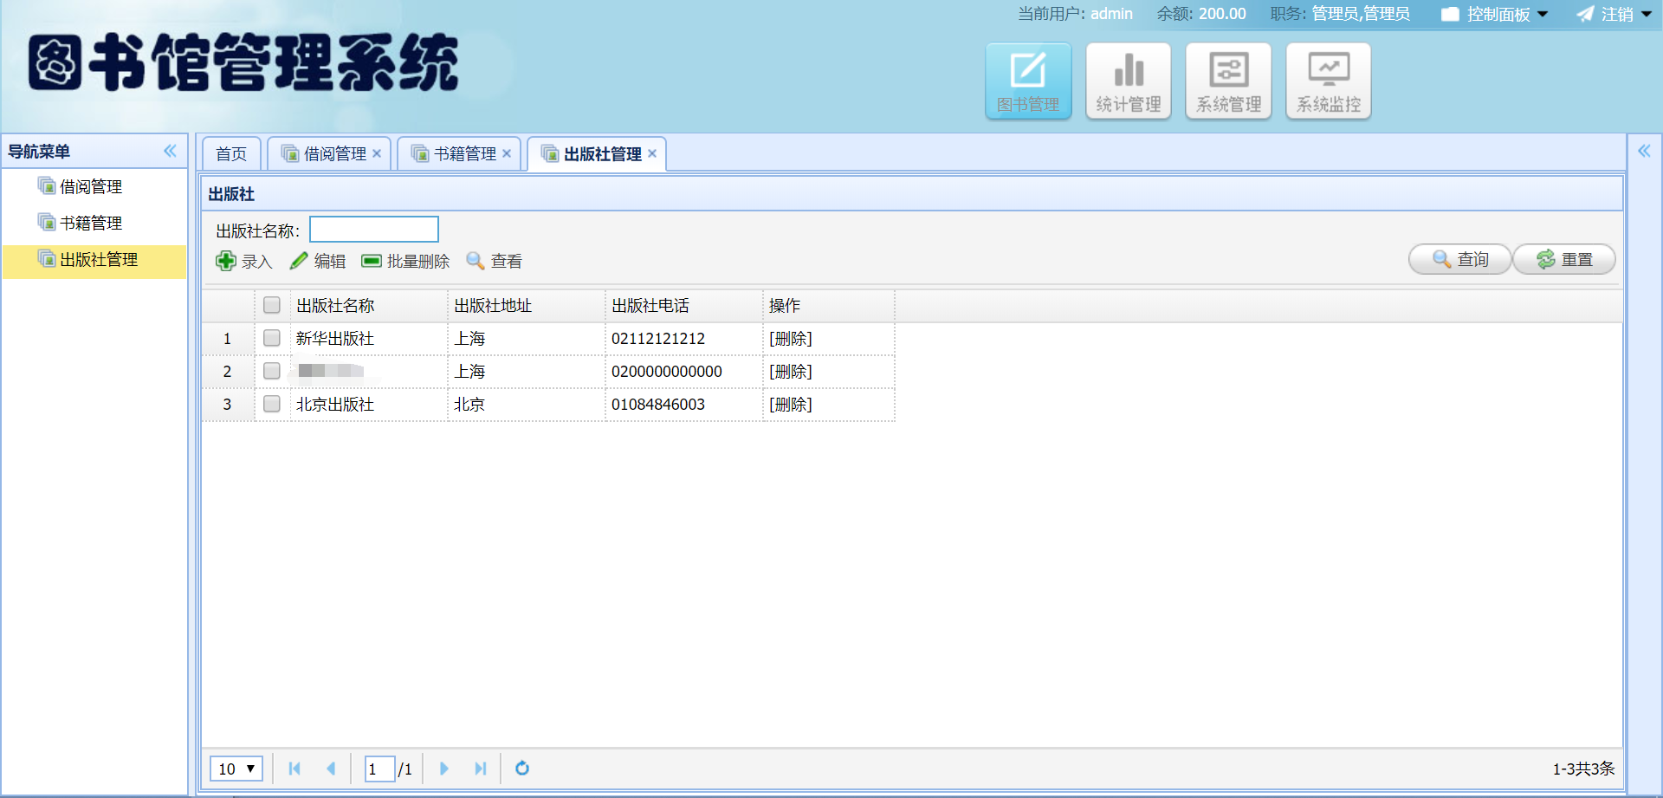The width and height of the screenshot is (1663, 798).
Task: Click the row number 3 cell
Action: point(228,405)
